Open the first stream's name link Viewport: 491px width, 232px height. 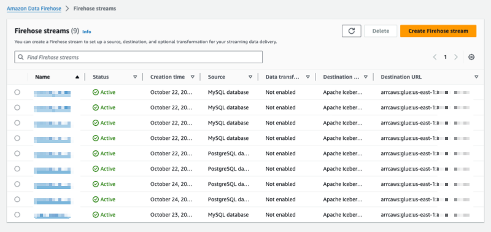52,93
